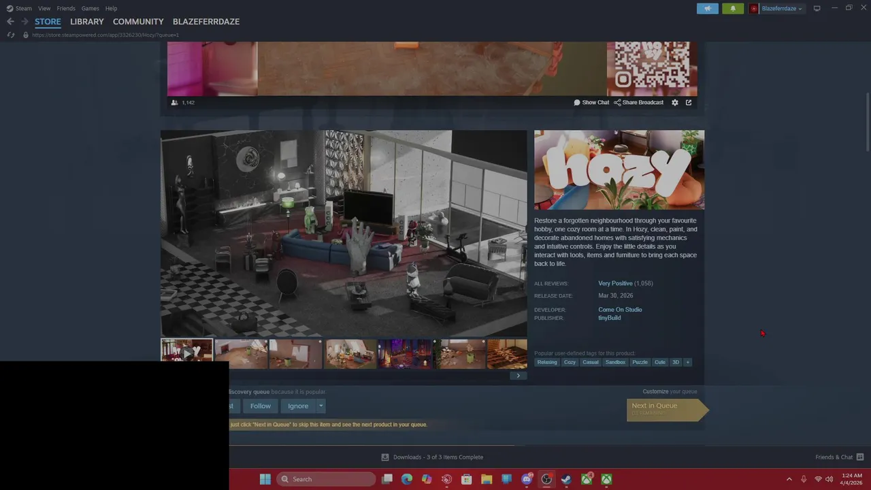Open File Explorer on the taskbar

[487, 479]
